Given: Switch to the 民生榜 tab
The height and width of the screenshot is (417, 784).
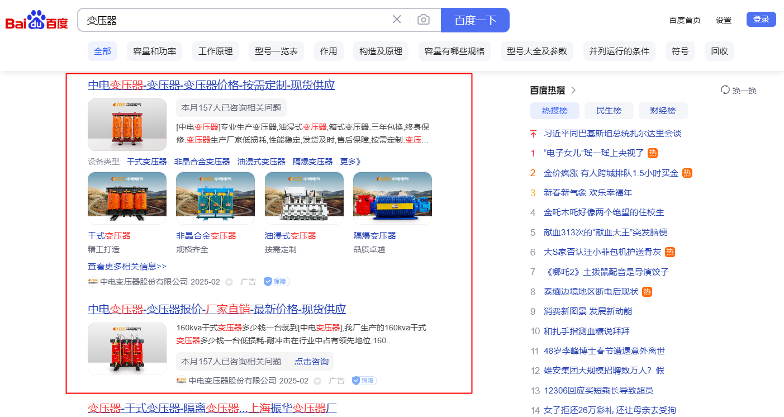Looking at the screenshot, I should point(609,111).
